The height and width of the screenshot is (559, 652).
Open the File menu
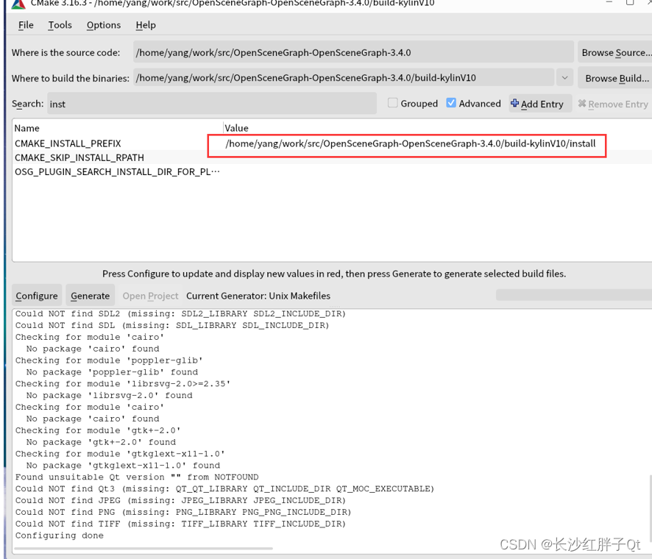coord(26,25)
